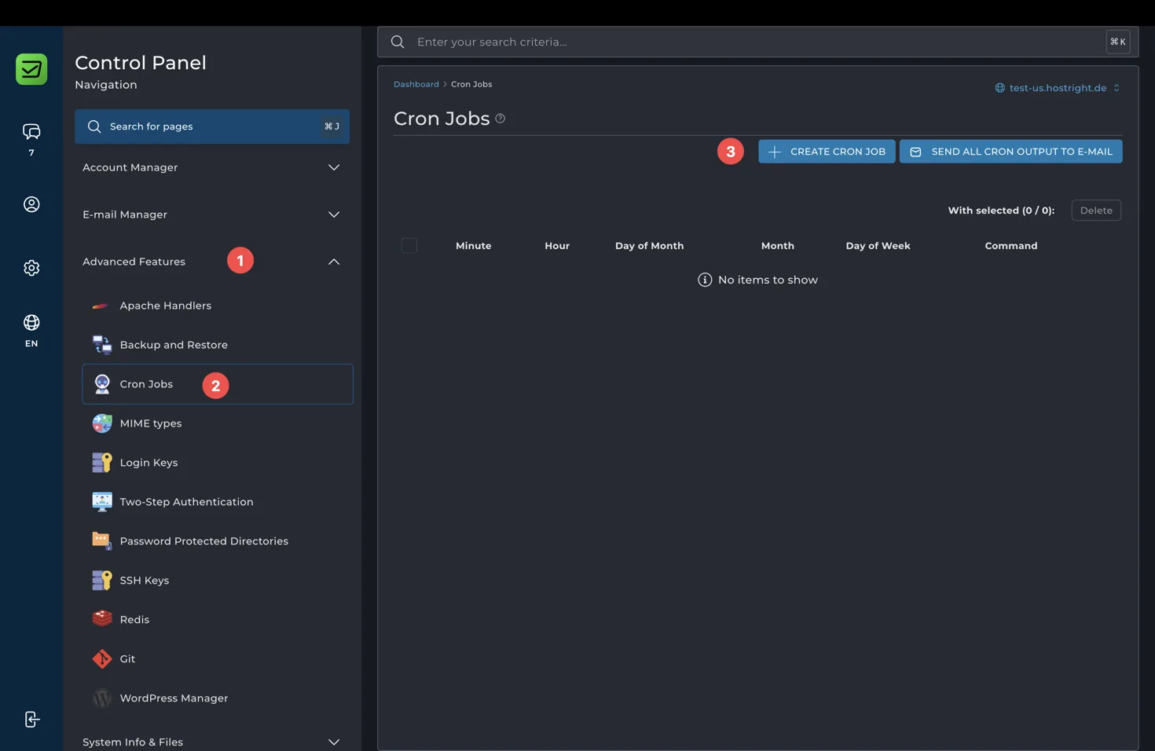This screenshot has width=1155, height=751.
Task: Click the Day of Month column header
Action: 649,246
